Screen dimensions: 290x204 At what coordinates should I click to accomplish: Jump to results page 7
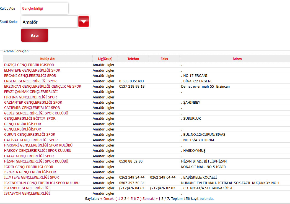tap(138, 199)
